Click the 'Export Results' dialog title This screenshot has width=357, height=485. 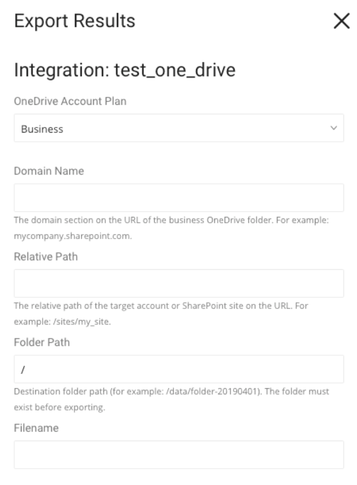(x=74, y=22)
